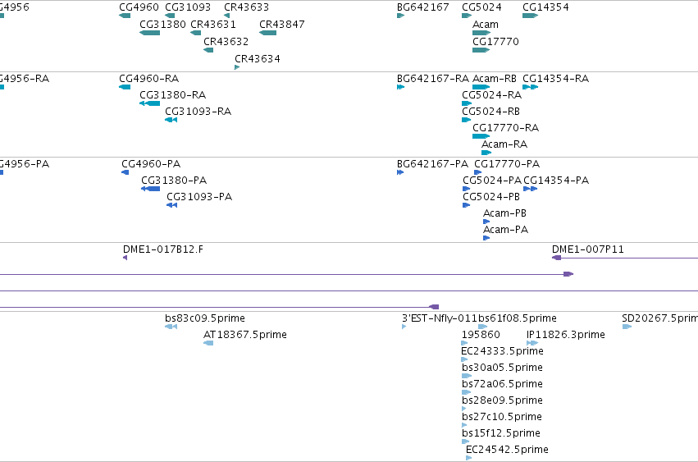Click the purple block arrow under DME1-007P11
This screenshot has height=462, width=698.
point(556,258)
